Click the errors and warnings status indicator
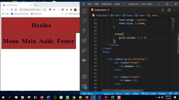This screenshot has height=100, width=179. 88,94
